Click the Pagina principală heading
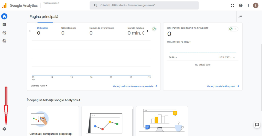 point(44,17)
